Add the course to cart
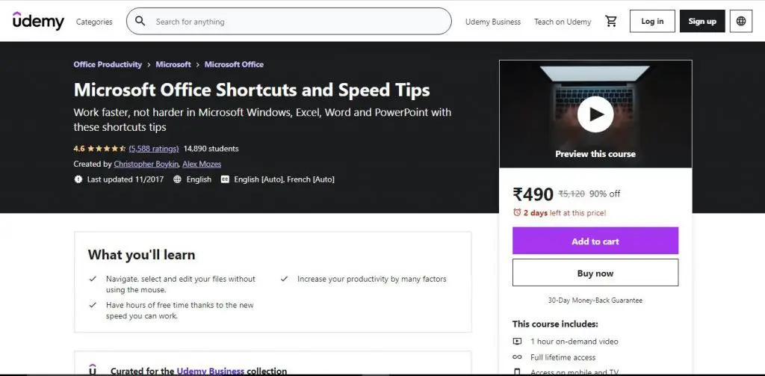Image resolution: width=765 pixels, height=376 pixels. pyautogui.click(x=595, y=241)
